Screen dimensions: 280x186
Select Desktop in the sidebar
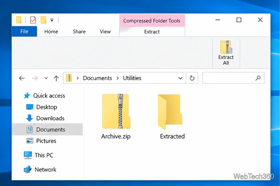[41, 107]
